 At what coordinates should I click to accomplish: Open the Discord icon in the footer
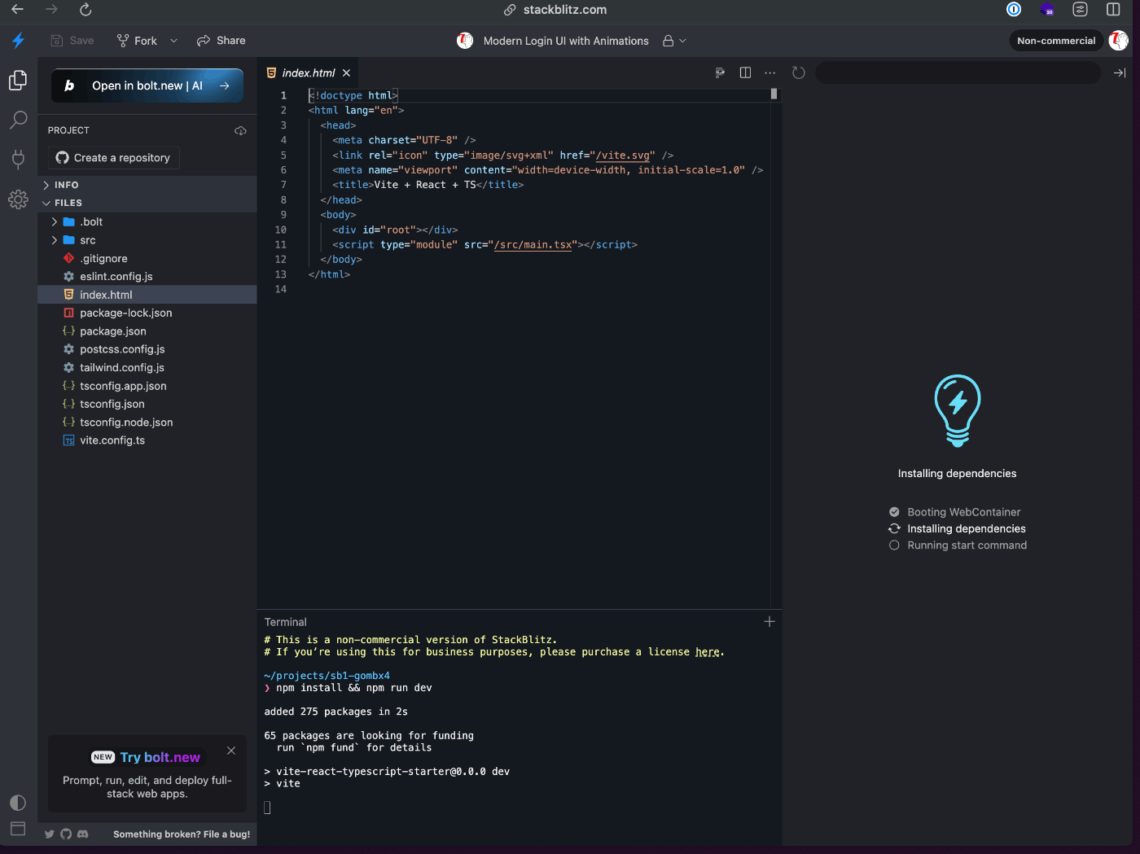pos(83,834)
